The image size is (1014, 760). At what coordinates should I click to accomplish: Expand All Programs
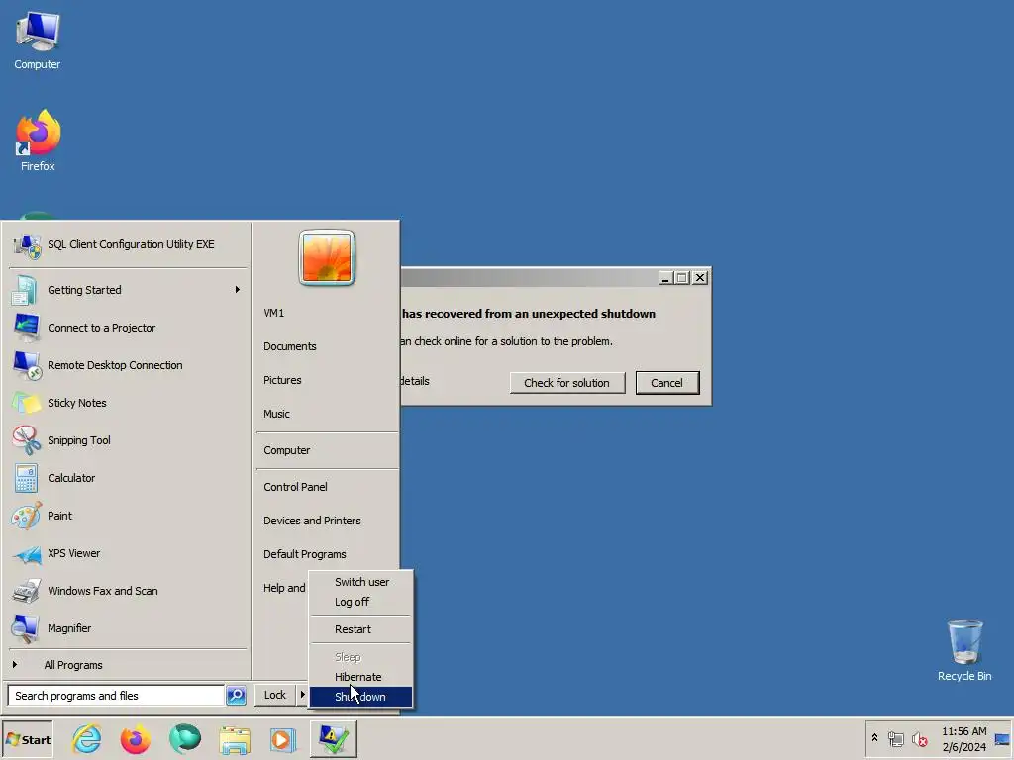128,665
